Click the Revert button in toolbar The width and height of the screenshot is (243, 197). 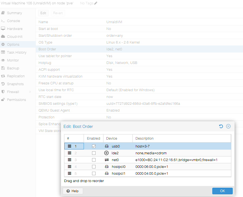click(58, 13)
